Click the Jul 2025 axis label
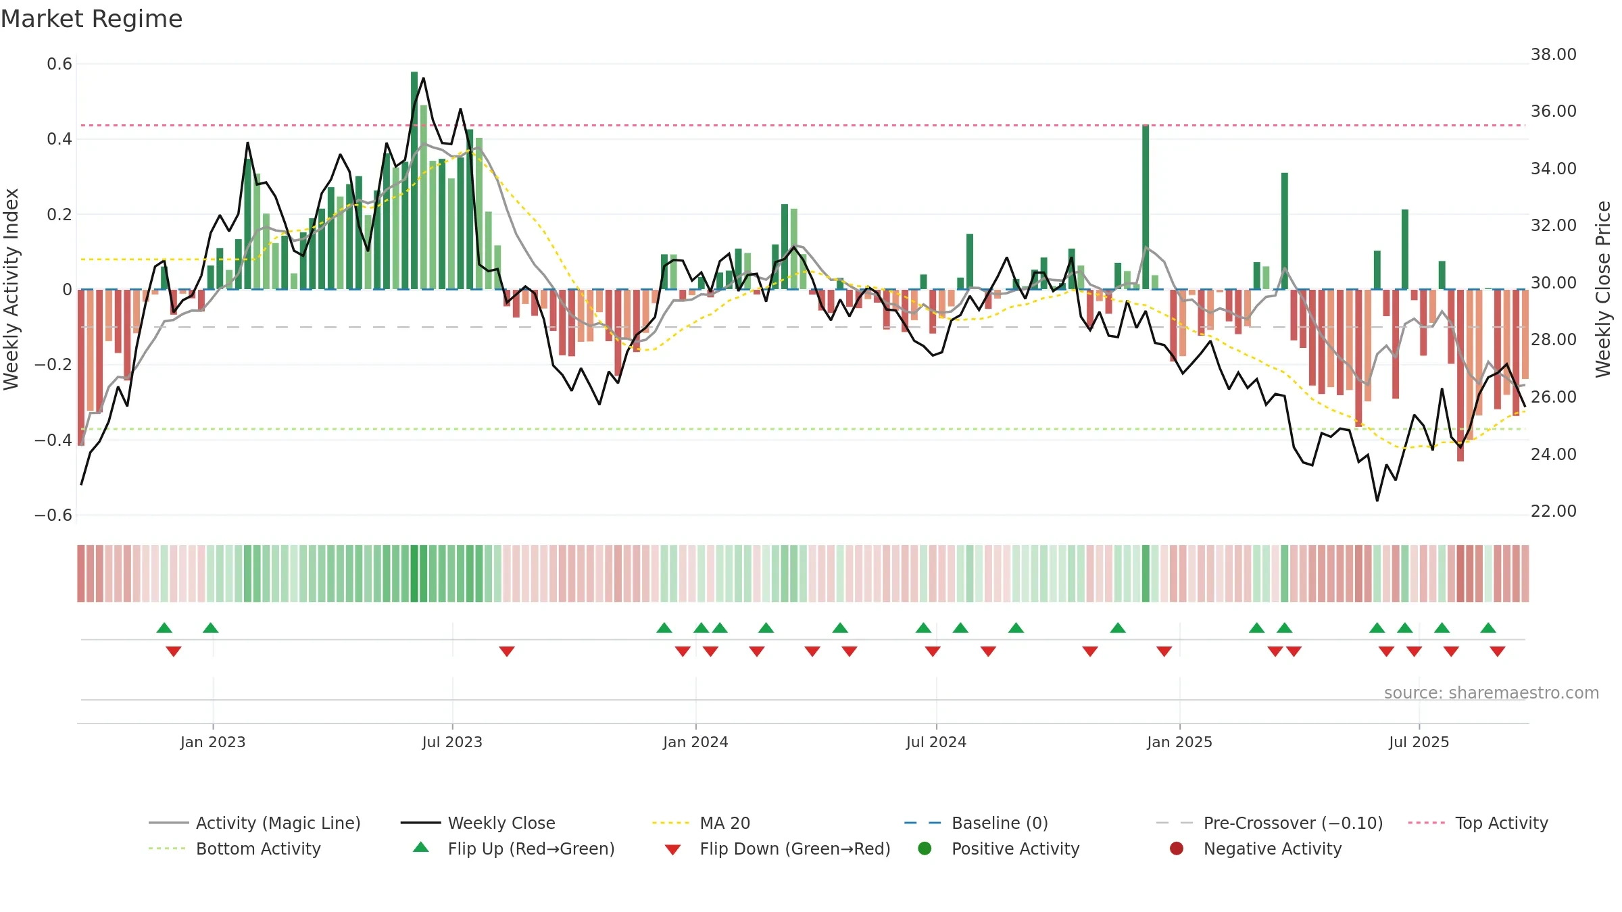The height and width of the screenshot is (912, 1622). 1419,742
